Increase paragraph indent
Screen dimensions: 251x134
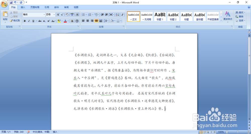click(106, 15)
